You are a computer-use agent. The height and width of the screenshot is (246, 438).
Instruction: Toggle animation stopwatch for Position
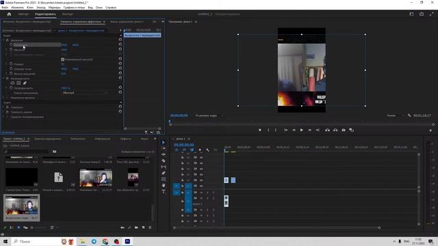pos(11,44)
